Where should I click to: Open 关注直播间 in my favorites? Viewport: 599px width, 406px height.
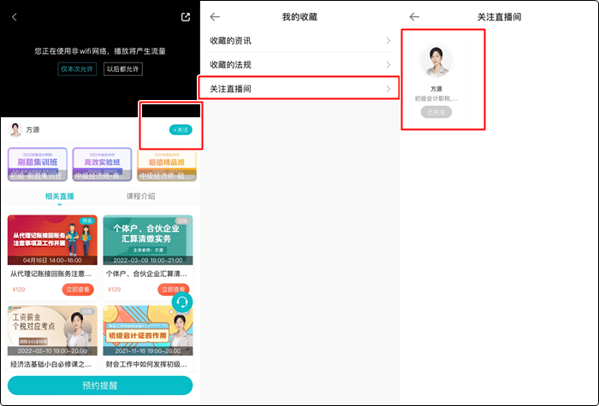point(299,89)
